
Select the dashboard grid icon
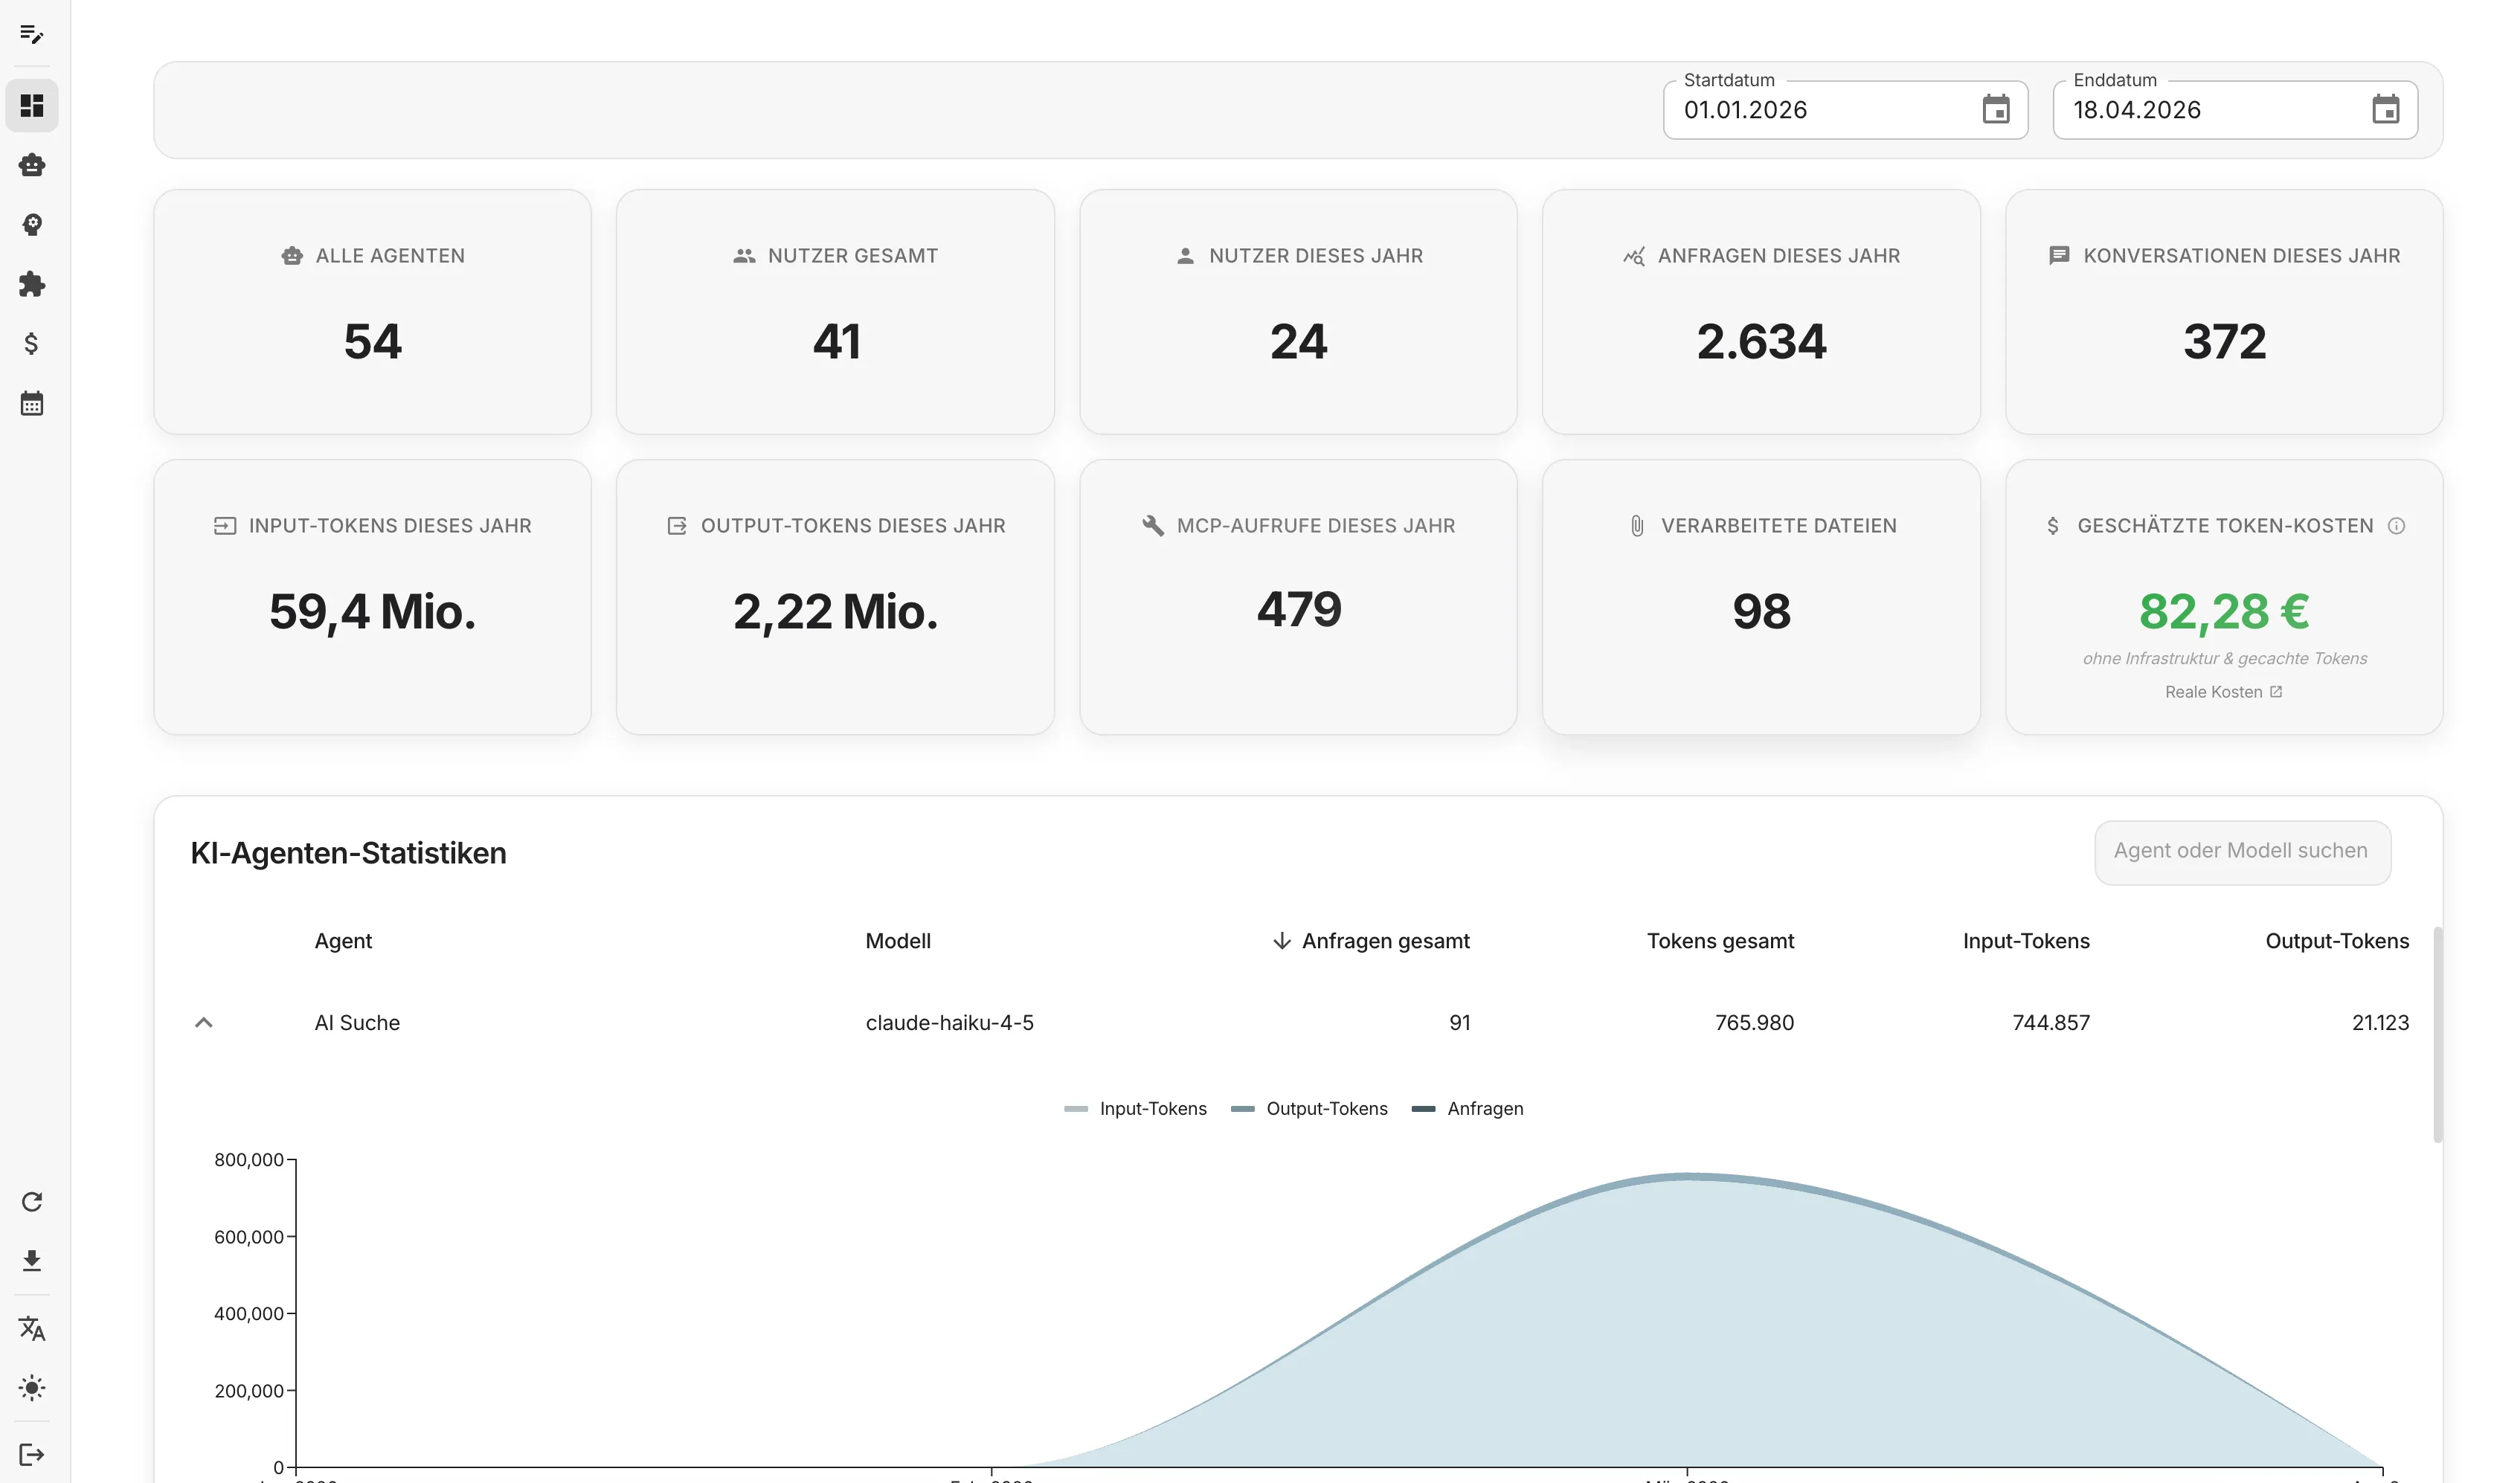33,105
